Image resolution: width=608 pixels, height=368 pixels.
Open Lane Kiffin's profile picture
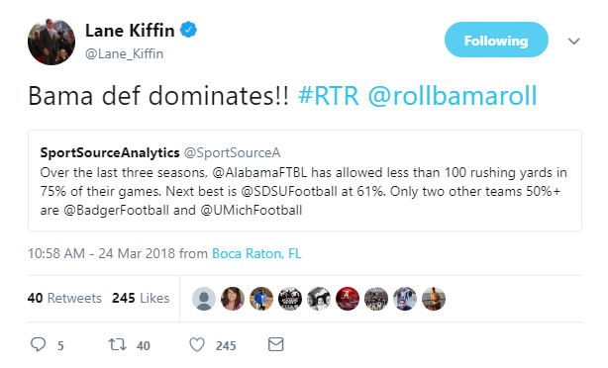coord(51,42)
